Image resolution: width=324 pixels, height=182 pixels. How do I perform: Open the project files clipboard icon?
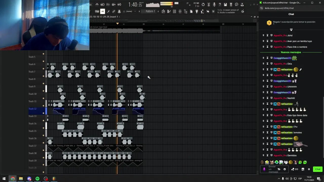[191, 11]
